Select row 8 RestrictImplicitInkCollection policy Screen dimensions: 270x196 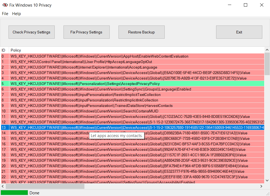click(x=133, y=100)
